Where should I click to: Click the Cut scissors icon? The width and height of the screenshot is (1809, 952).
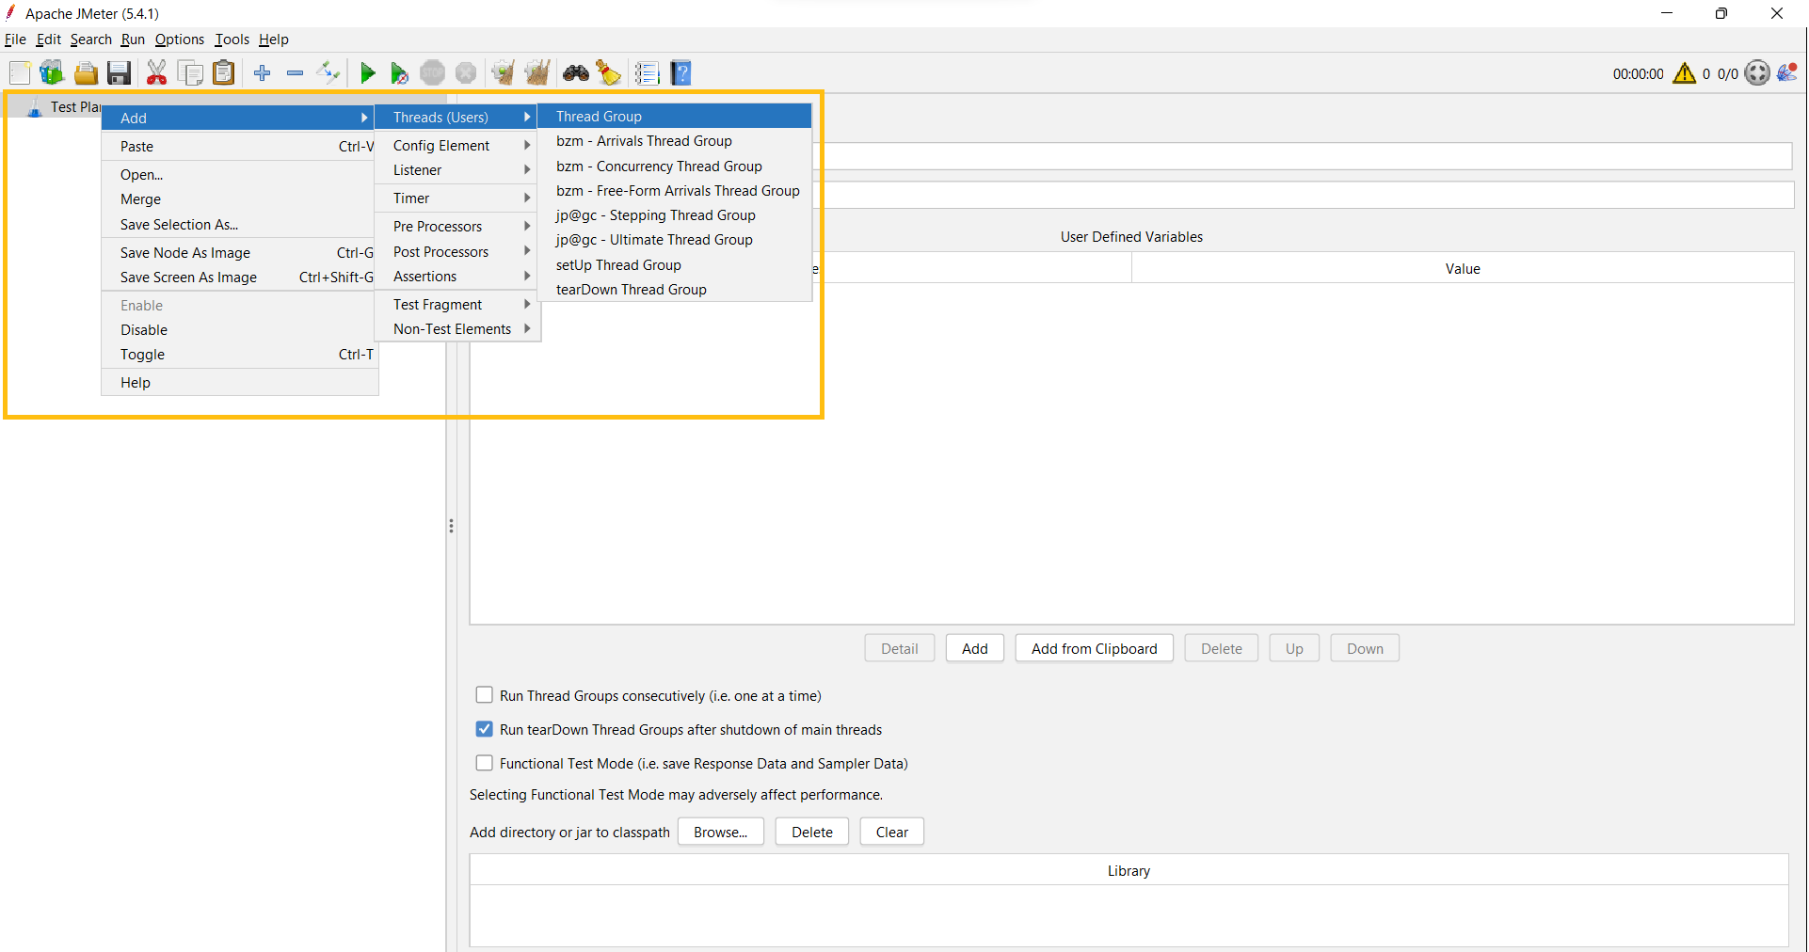click(x=156, y=72)
